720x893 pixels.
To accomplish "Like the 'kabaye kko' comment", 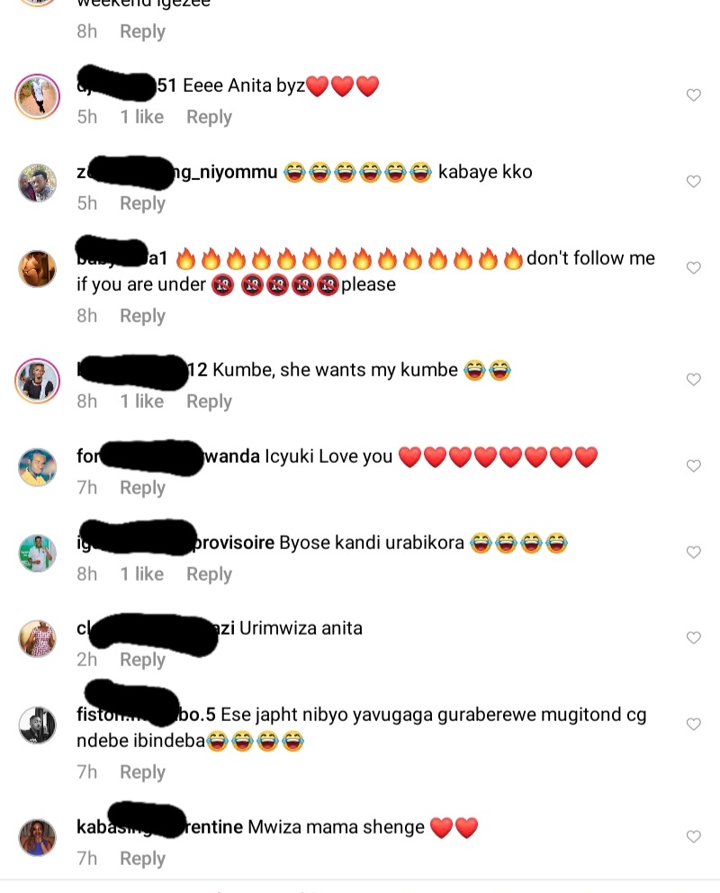I will (693, 182).
